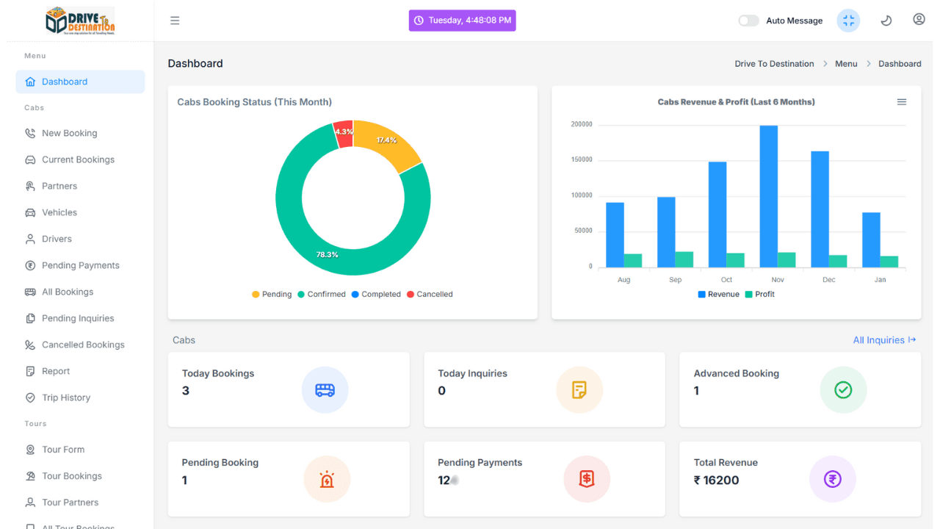The image size is (940, 529).
Task: Click the Total Revenue rupee icon
Action: point(832,479)
